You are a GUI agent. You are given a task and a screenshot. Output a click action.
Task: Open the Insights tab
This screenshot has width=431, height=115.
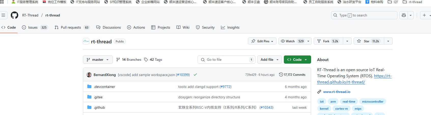coord(230,27)
